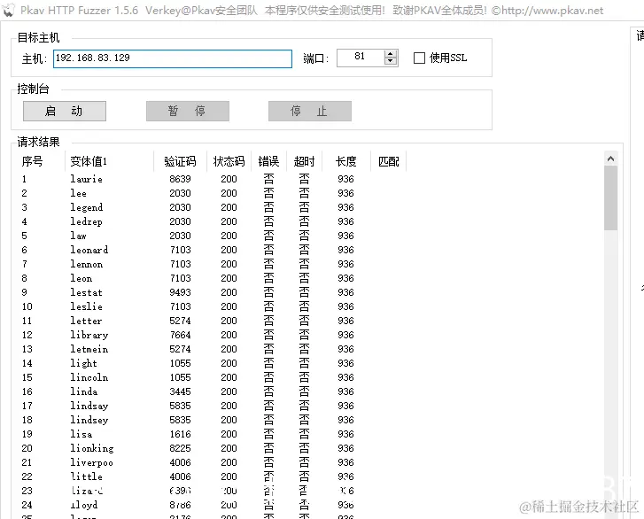The height and width of the screenshot is (519, 644).
Task: Click captcha value 7664 in library row
Action: tap(181, 335)
